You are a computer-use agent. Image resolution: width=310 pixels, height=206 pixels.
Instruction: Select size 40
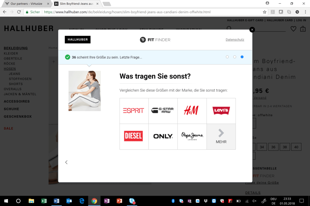pyautogui.click(x=296, y=147)
